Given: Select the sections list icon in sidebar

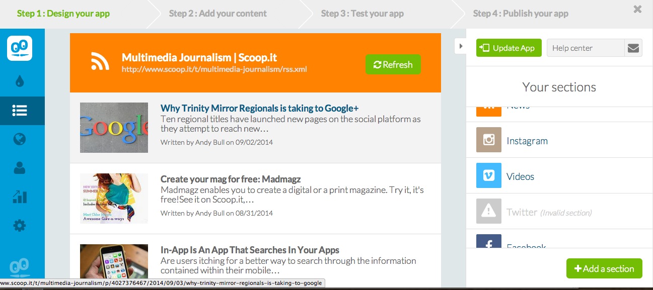Looking at the screenshot, I should click(x=20, y=111).
